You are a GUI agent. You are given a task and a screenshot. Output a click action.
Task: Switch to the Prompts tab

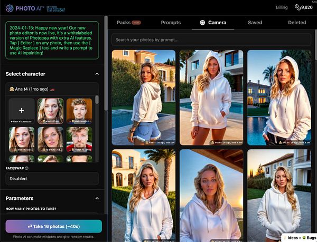(x=171, y=23)
